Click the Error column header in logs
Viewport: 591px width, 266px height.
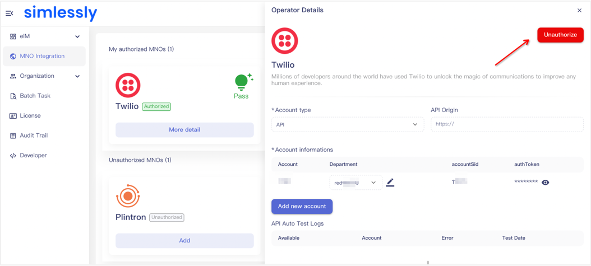point(447,238)
